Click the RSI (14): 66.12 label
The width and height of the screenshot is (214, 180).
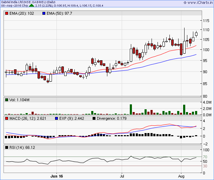pyautogui.click(x=22, y=147)
